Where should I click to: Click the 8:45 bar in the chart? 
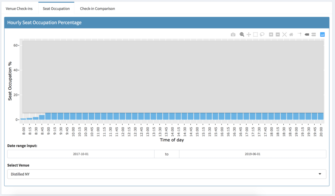[42, 117]
